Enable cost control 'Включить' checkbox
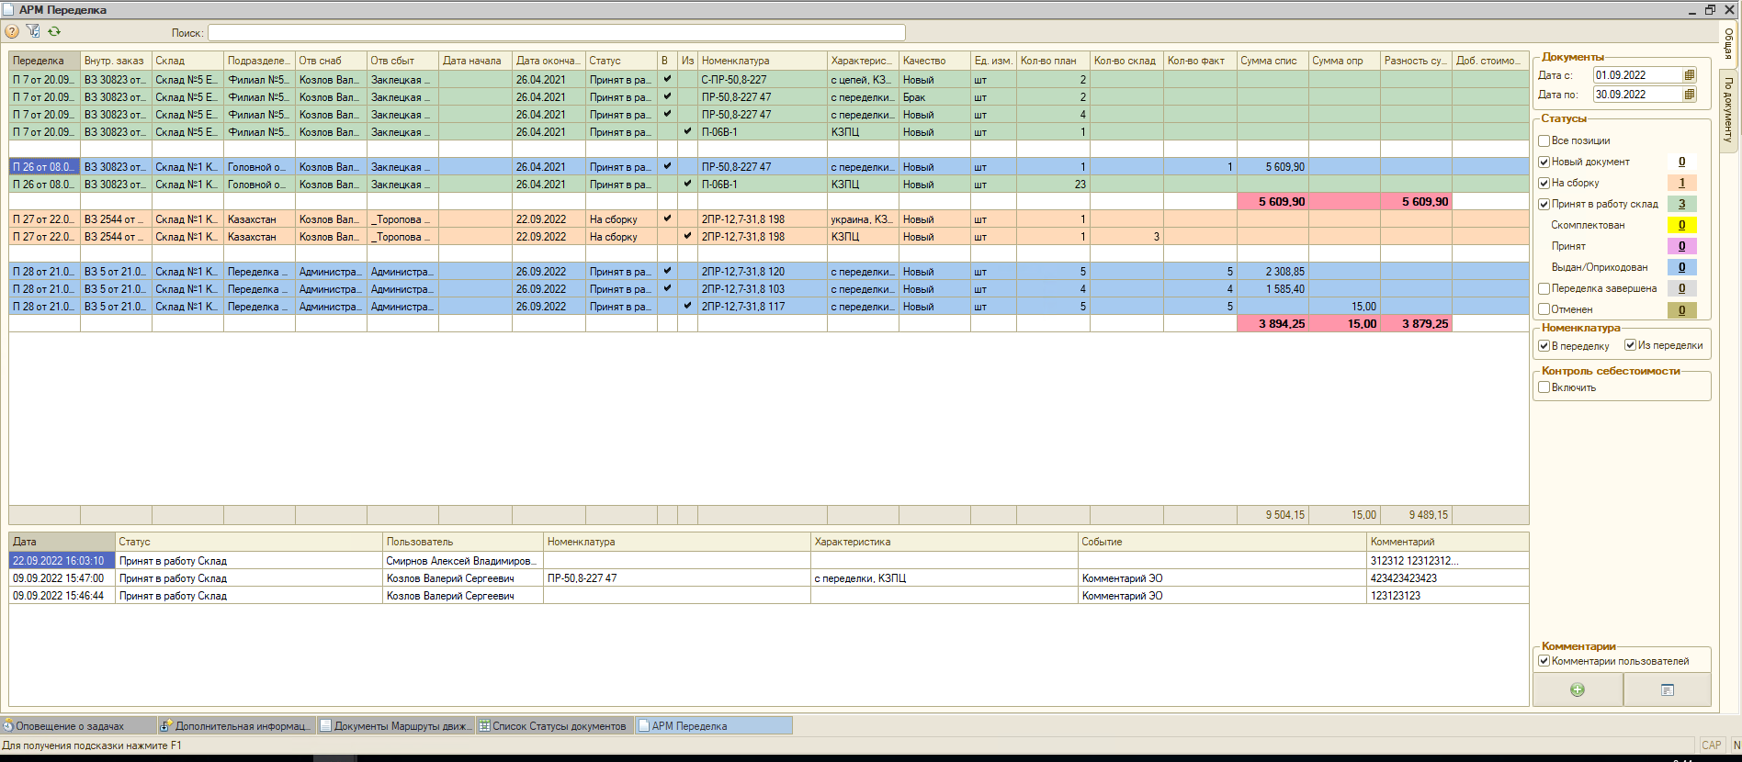This screenshot has height=762, width=1742. 1544,387
